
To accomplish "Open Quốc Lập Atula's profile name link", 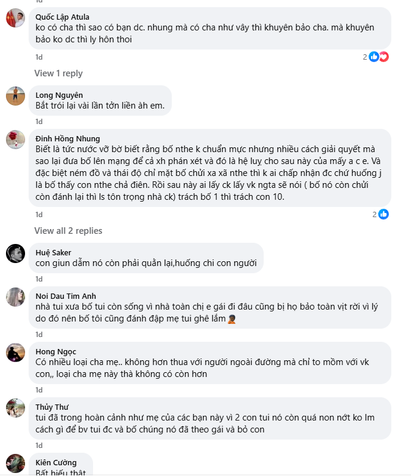I will 63,17.
